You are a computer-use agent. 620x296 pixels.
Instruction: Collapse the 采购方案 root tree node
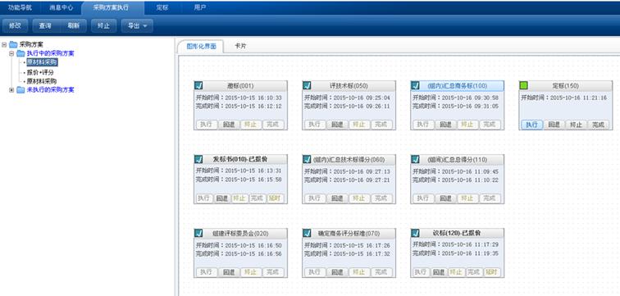pos(4,44)
